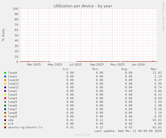Click the loop9 olive-gold color swatch

[x=5, y=116]
